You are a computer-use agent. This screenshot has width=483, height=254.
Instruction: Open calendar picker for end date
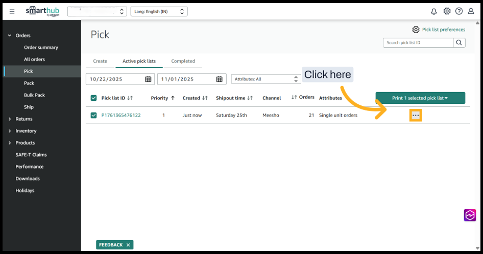coord(219,79)
